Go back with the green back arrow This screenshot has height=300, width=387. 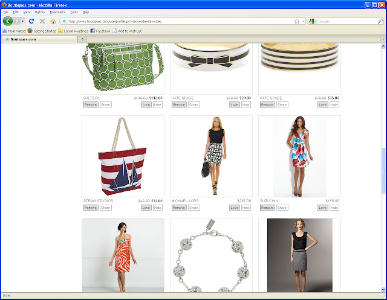point(8,21)
